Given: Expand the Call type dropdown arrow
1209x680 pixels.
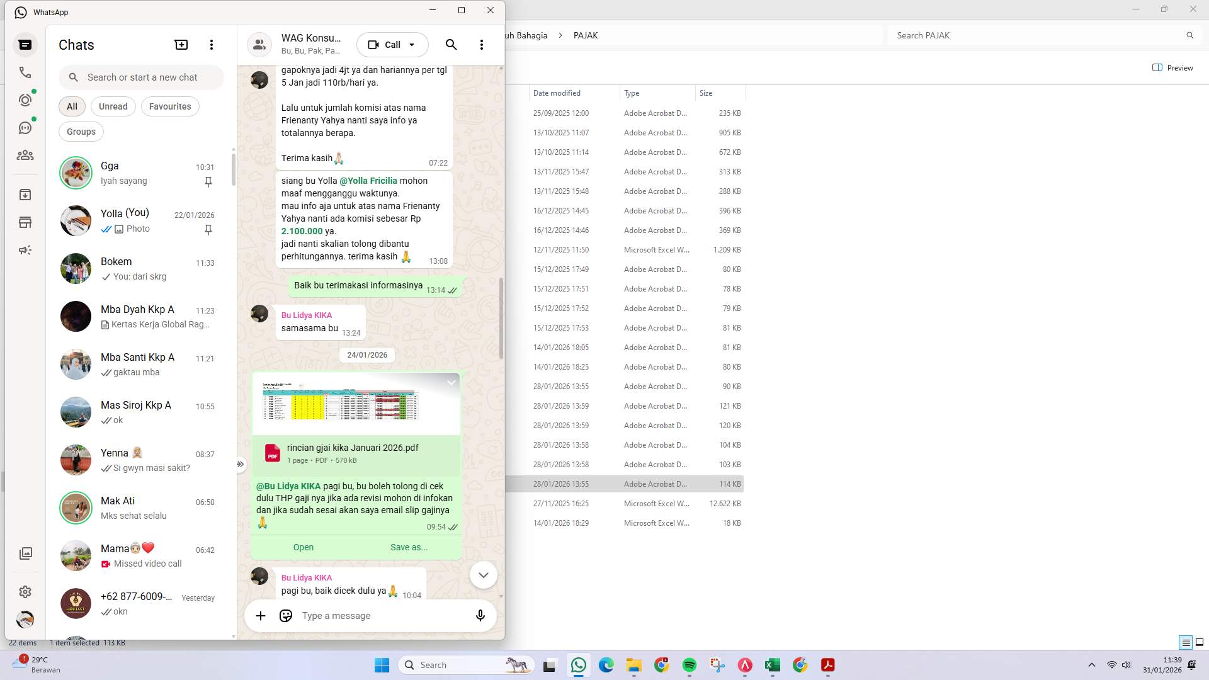Looking at the screenshot, I should click(x=412, y=45).
